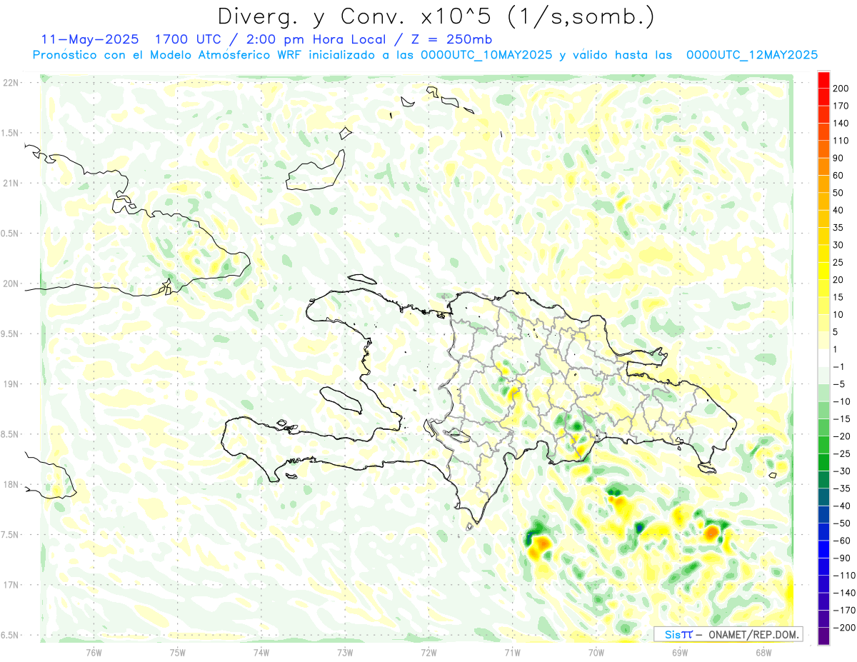Click the '-50' color scale label
This screenshot has width=857, height=662.
pos(841,523)
